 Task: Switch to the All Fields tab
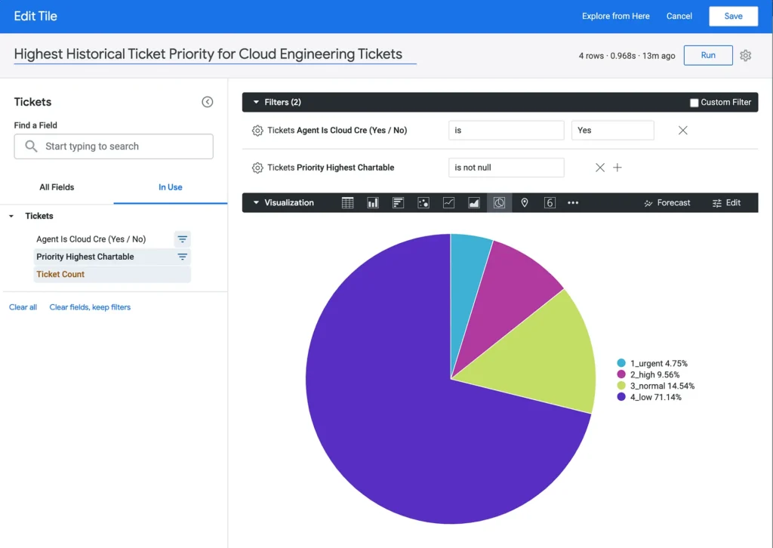[x=57, y=187]
